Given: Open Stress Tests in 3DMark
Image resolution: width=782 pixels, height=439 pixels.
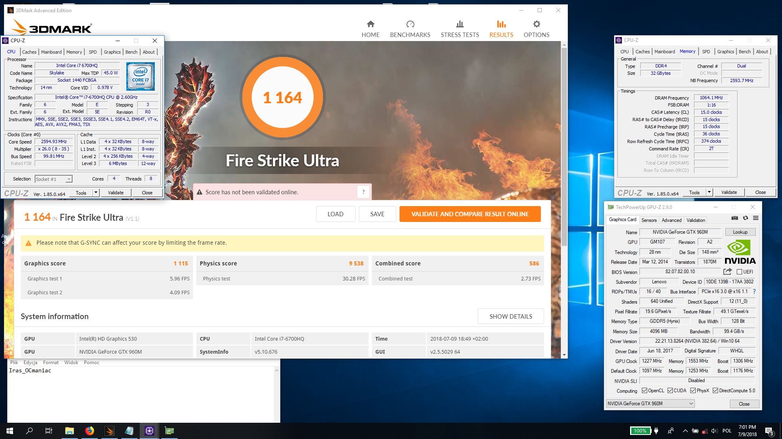Looking at the screenshot, I should (x=460, y=29).
